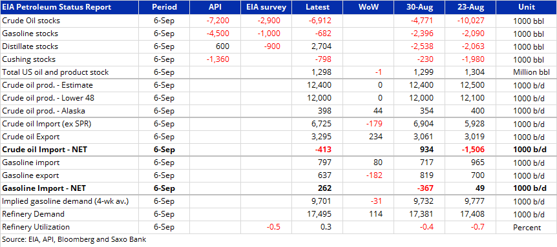Viewport: 557px width, 247px height.
Task: Click the 'EIA survey' column header
Action: click(266, 7)
